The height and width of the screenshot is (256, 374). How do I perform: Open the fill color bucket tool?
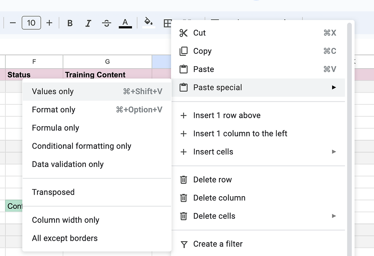(x=148, y=22)
